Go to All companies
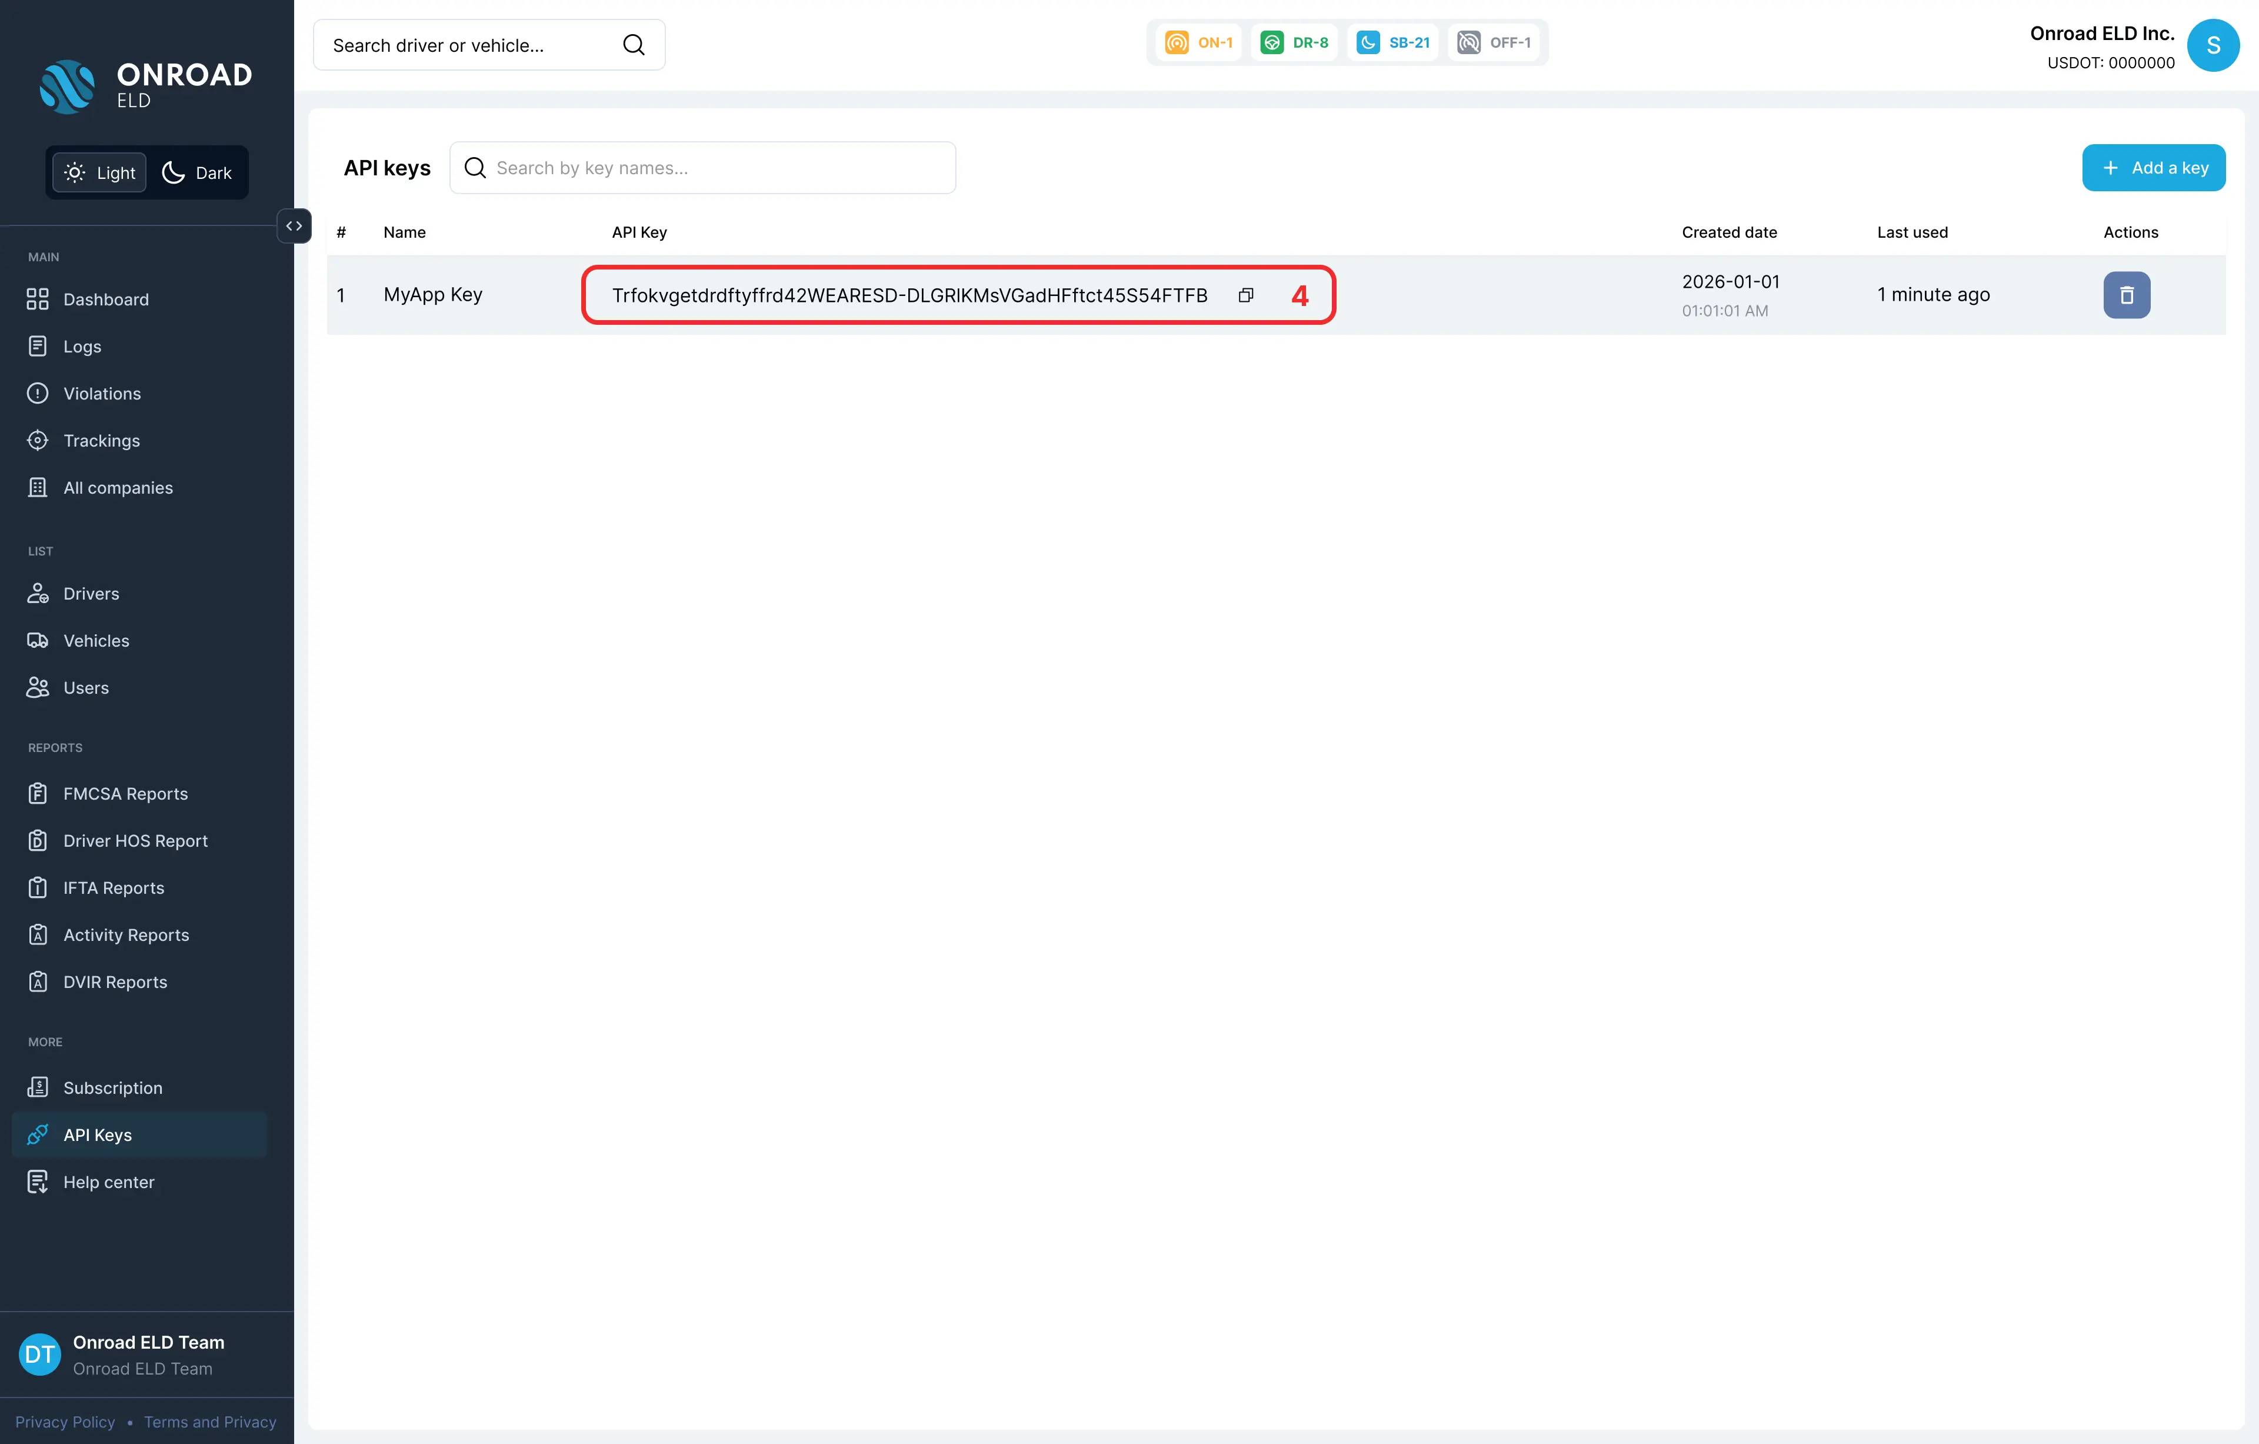Screen dimensions: 2259x1444 tap(118, 488)
